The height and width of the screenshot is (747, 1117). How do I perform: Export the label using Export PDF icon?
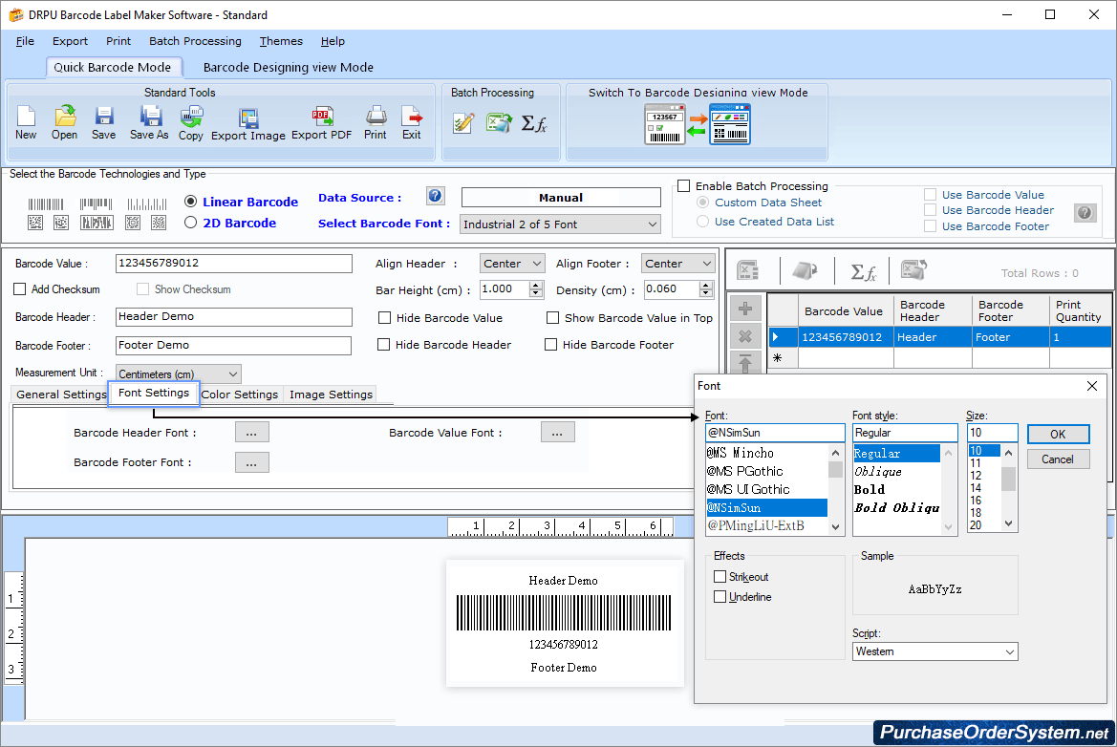[322, 124]
